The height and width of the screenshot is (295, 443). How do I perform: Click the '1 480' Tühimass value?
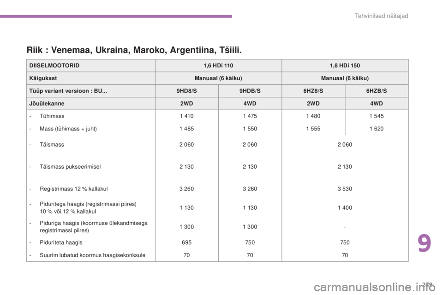coord(313,116)
